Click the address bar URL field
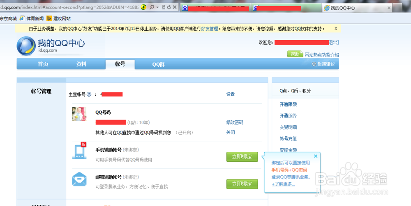The image size is (411, 206). pos(69,7)
